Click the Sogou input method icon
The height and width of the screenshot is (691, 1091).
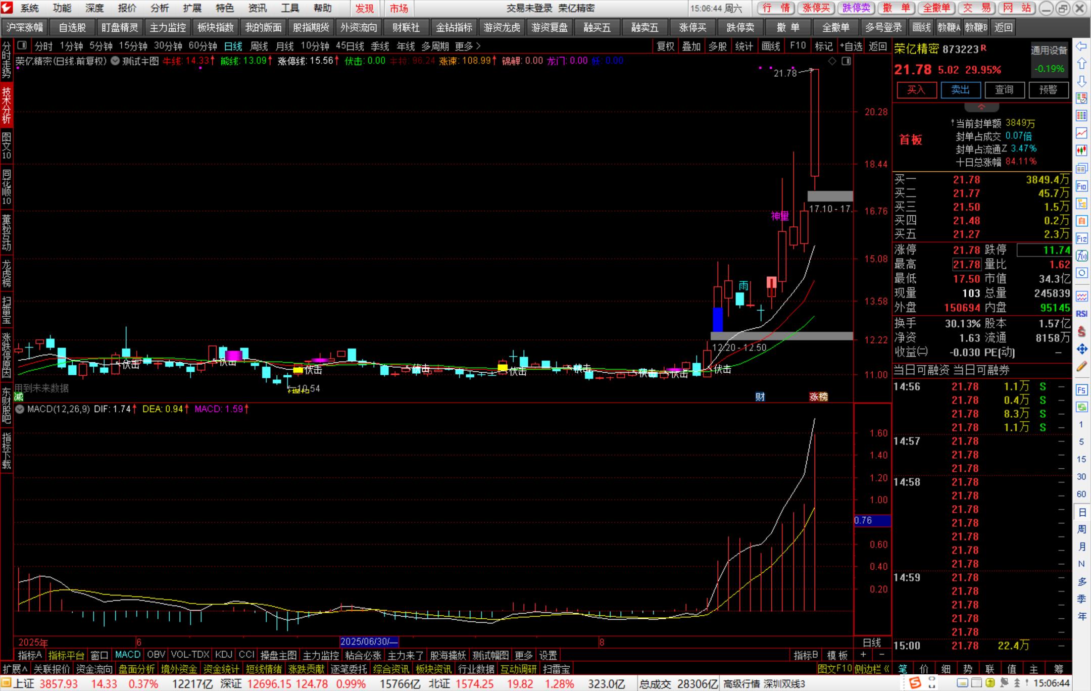coord(915,683)
